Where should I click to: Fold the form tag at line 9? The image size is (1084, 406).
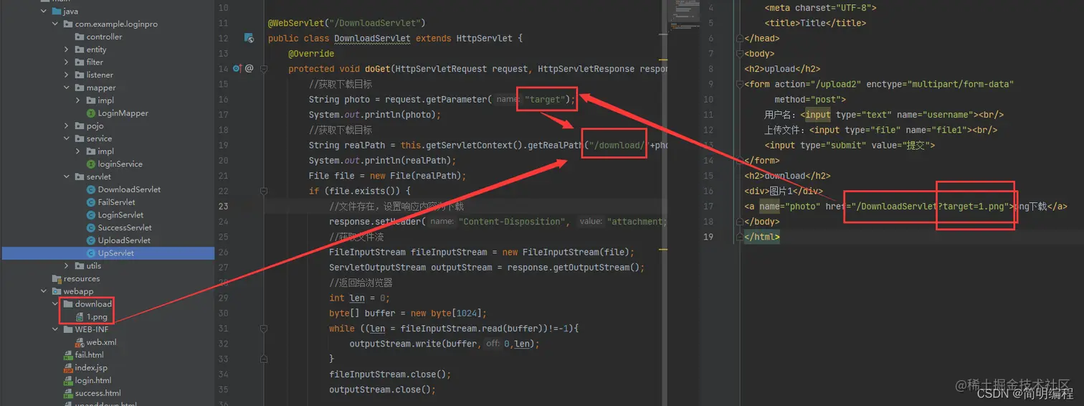[739, 85]
